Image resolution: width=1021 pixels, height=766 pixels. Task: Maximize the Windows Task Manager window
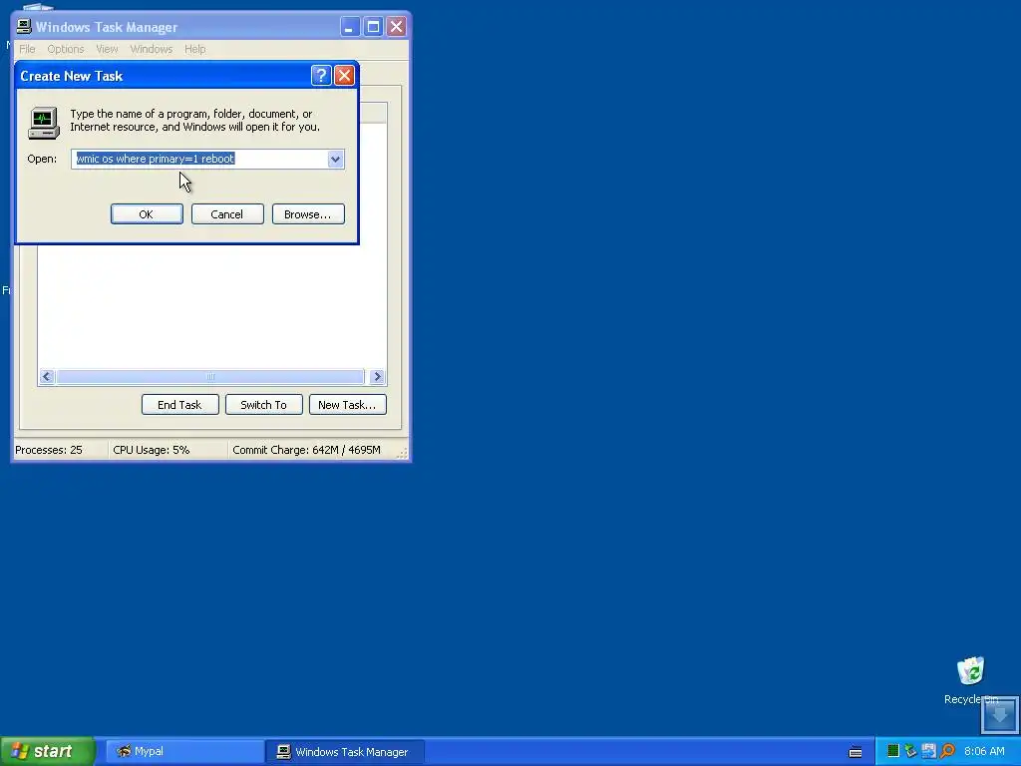tap(373, 27)
